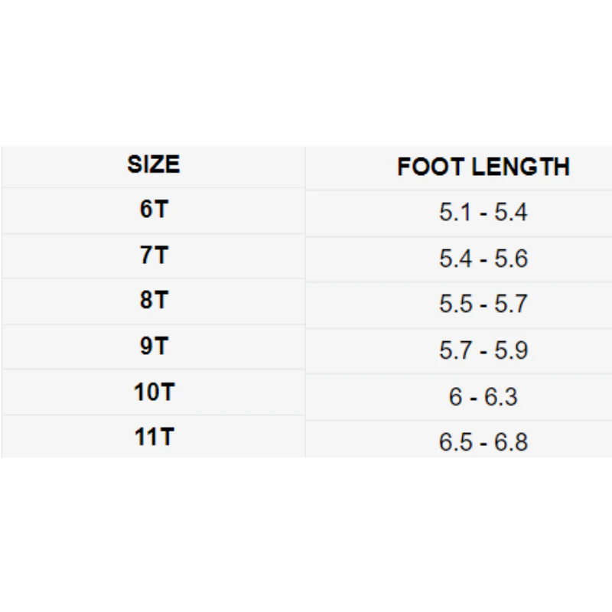
Task: Click the 6.5 - 6.8 foot length cell
Action: (483, 443)
